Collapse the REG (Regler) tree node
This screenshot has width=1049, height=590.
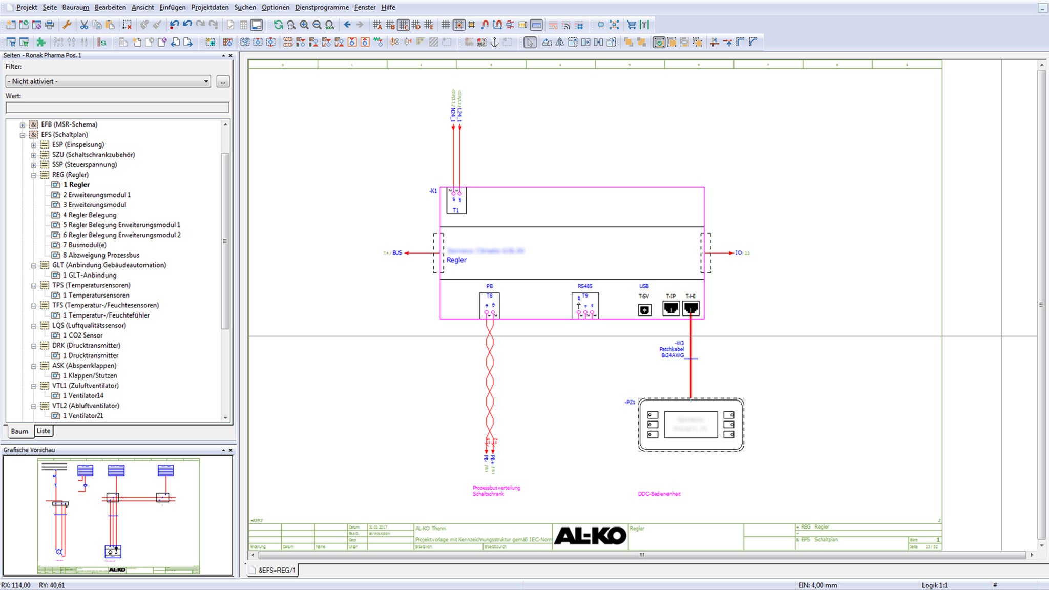click(34, 175)
